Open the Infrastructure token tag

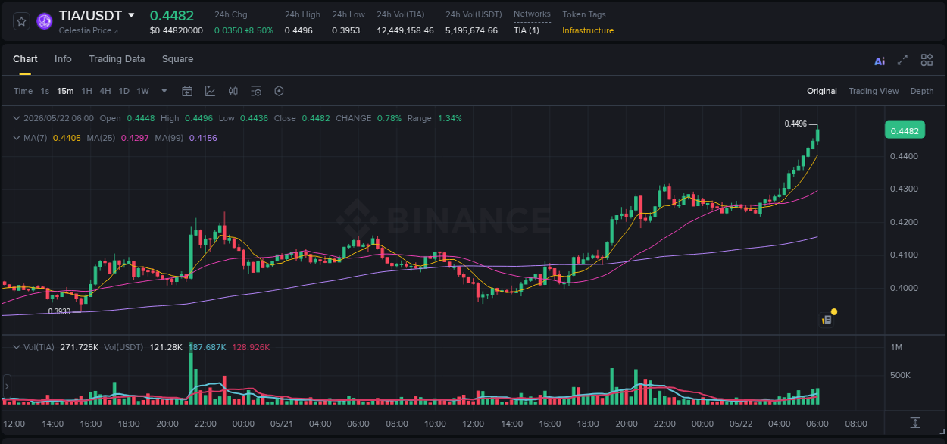(x=588, y=30)
